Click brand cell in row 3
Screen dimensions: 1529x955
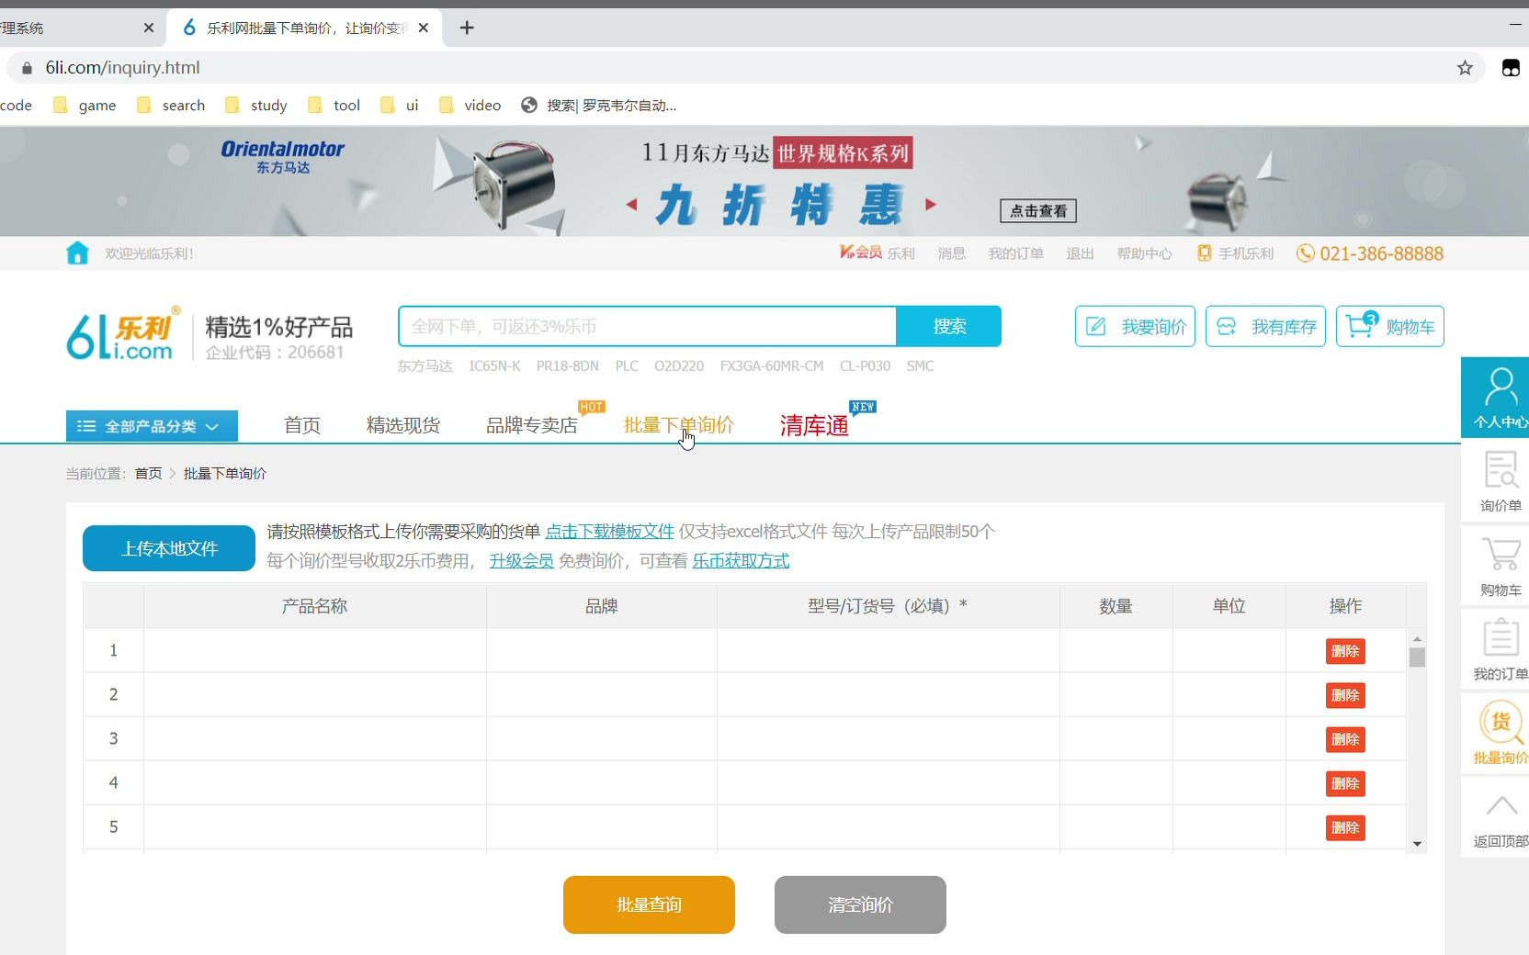click(x=602, y=738)
